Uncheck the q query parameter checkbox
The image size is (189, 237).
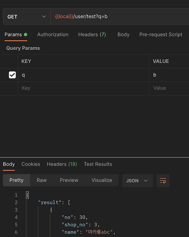click(x=12, y=75)
